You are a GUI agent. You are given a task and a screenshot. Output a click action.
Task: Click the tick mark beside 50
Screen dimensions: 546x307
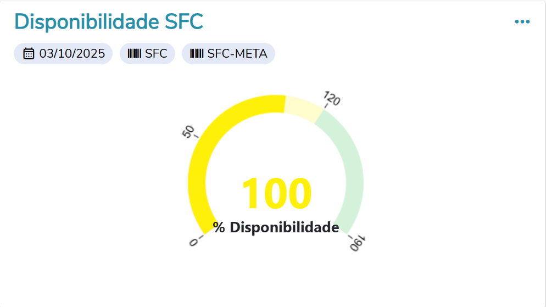click(x=196, y=136)
